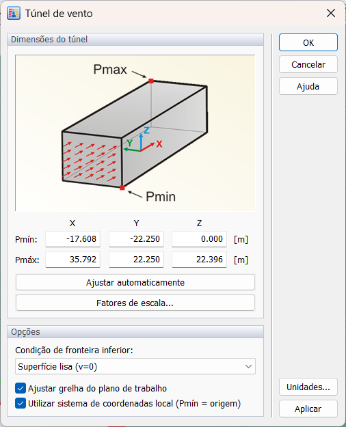Image resolution: width=346 pixels, height=427 pixels.
Task: Click the XYZ axis triad in diagram
Action: (x=143, y=140)
